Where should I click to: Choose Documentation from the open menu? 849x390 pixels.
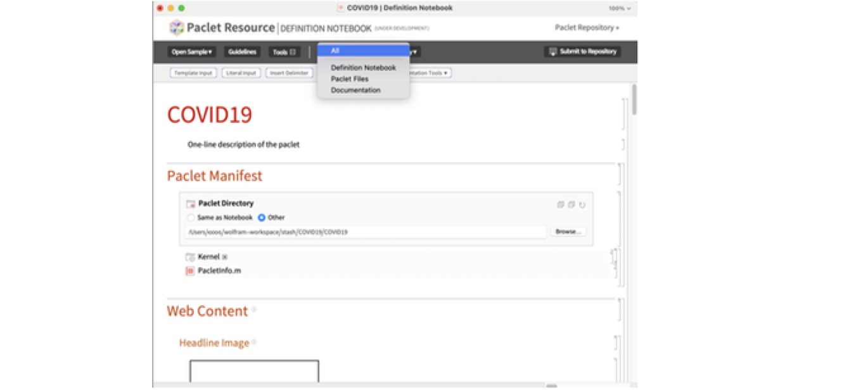[x=355, y=91]
